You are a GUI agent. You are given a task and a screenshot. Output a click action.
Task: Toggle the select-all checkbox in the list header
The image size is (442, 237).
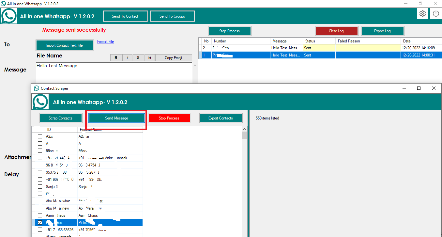pos(36,129)
